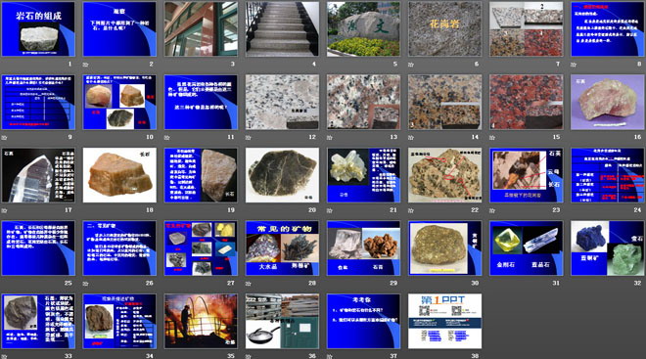
Task: Select the dark mica rock slide 20
Action: tap(282, 175)
